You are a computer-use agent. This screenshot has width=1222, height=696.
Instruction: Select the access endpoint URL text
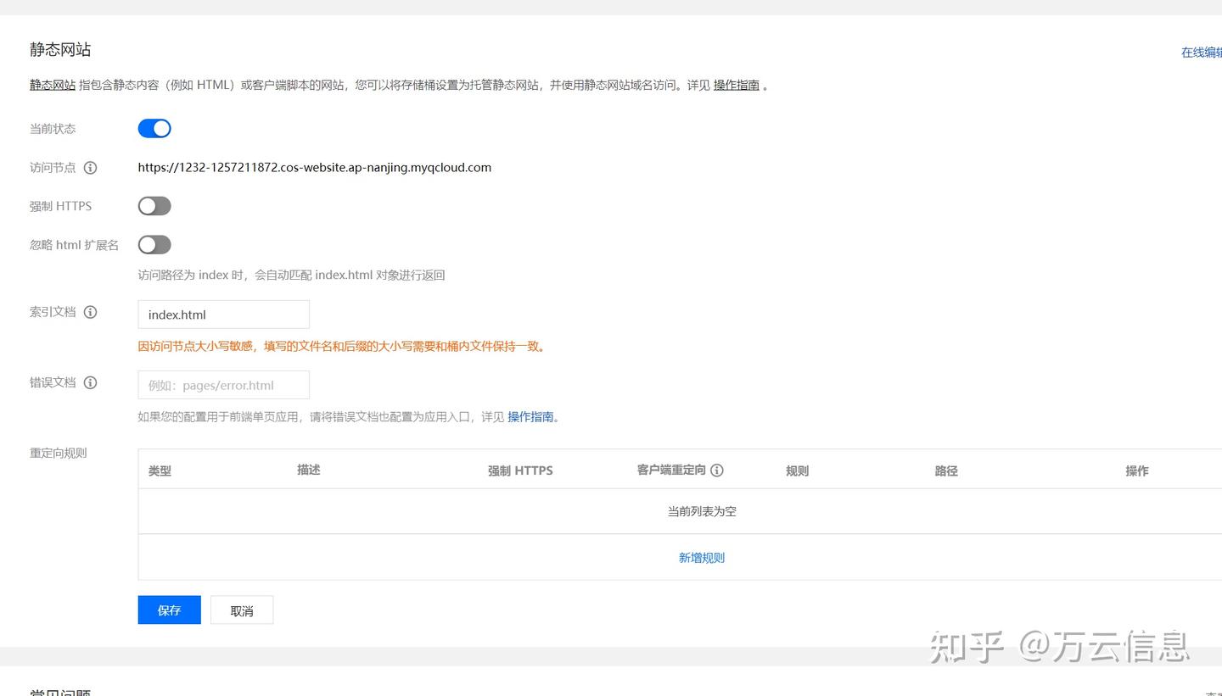[315, 167]
